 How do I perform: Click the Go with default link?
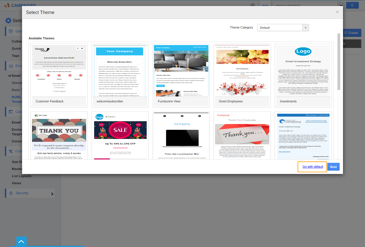pos(313,167)
